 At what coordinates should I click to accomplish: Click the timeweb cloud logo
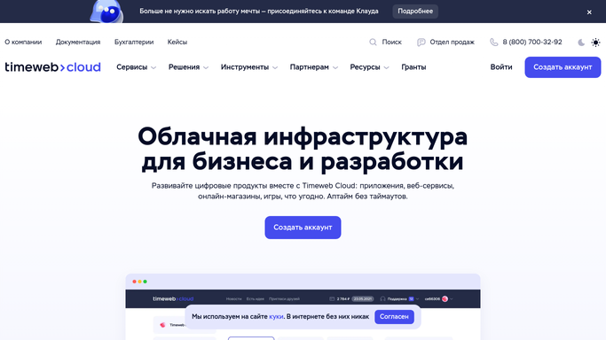pos(53,67)
